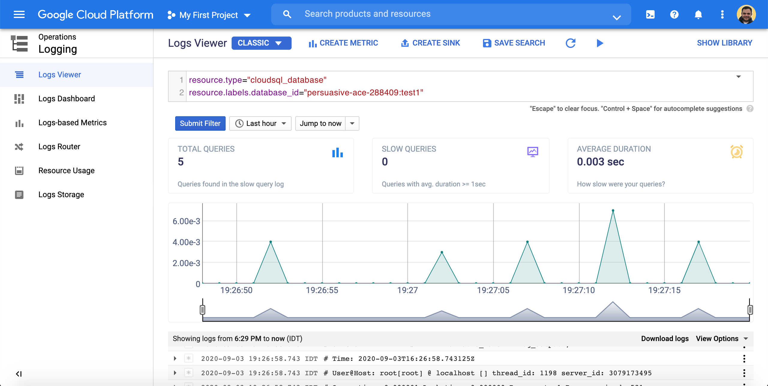The width and height of the screenshot is (768, 386).
Task: Click the Total Queries bar chart icon
Action: pyautogui.click(x=337, y=152)
